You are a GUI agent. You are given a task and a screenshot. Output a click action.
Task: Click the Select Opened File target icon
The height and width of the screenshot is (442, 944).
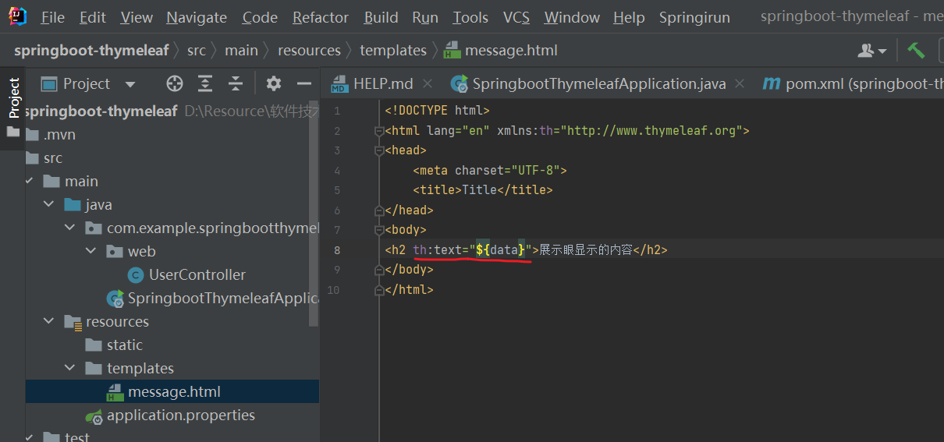[x=175, y=83]
